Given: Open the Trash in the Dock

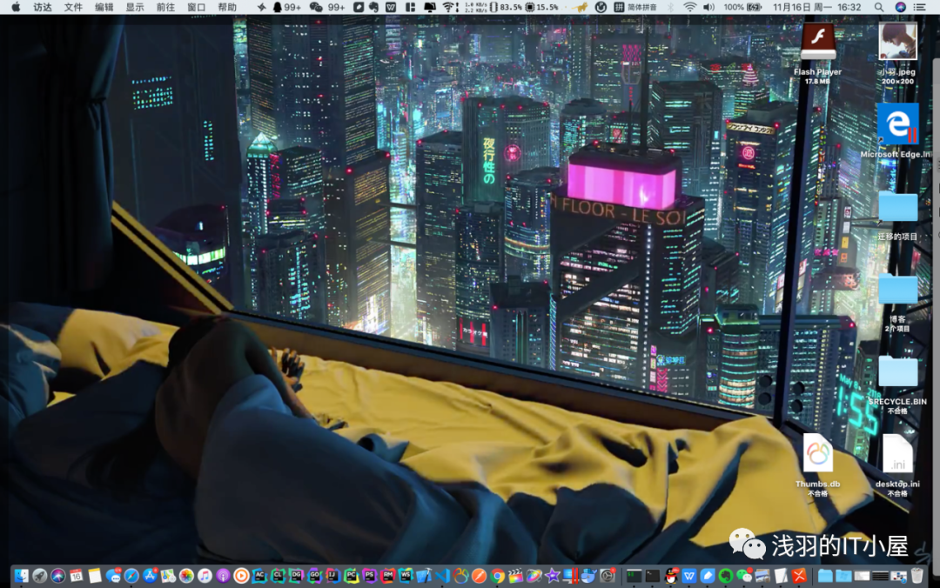Looking at the screenshot, I should [917, 576].
